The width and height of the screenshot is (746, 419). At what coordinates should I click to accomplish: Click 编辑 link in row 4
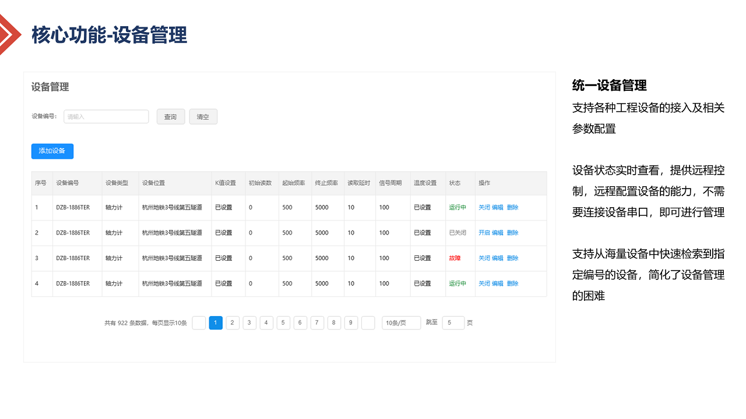pos(498,284)
